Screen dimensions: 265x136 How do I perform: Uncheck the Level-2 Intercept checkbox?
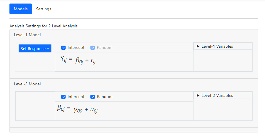click(64, 97)
